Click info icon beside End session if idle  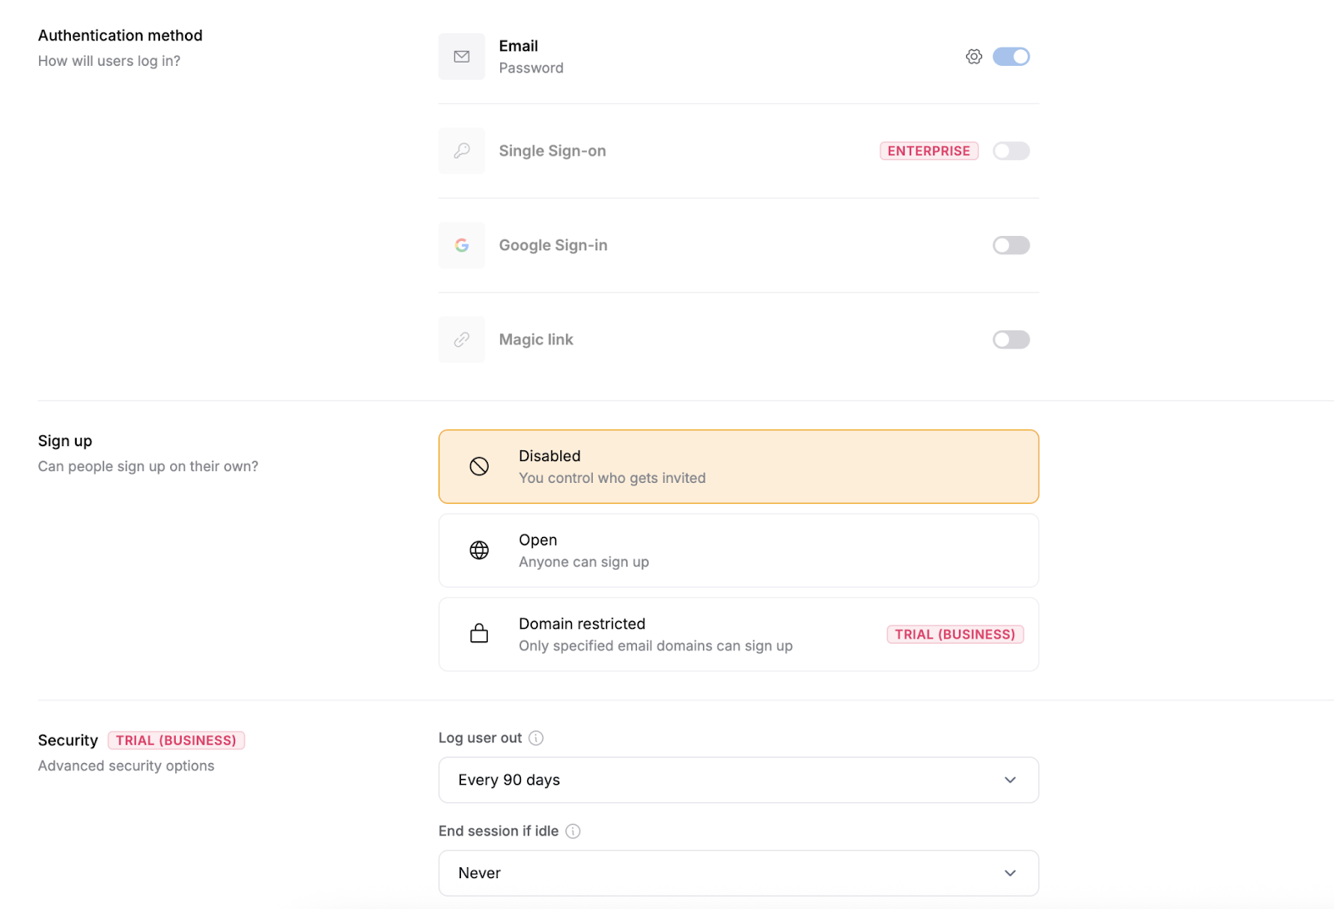coord(573,831)
